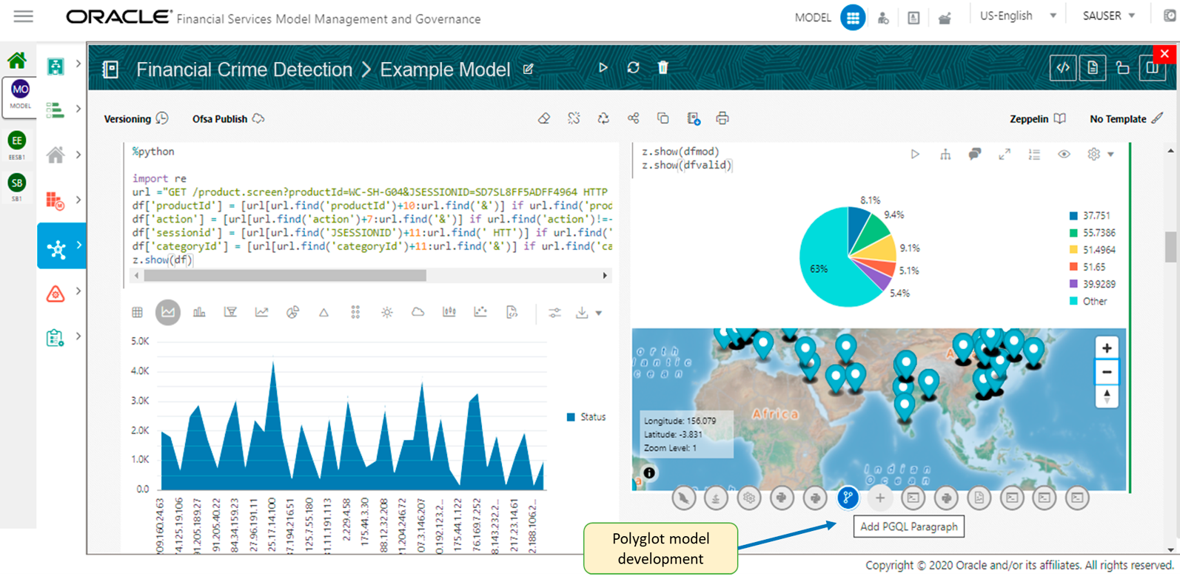Print the notebook
This screenshot has height=579, width=1180.
pyautogui.click(x=722, y=118)
